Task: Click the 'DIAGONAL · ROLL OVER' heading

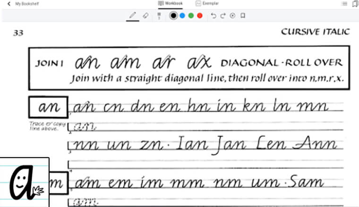Action: pyautogui.click(x=282, y=63)
